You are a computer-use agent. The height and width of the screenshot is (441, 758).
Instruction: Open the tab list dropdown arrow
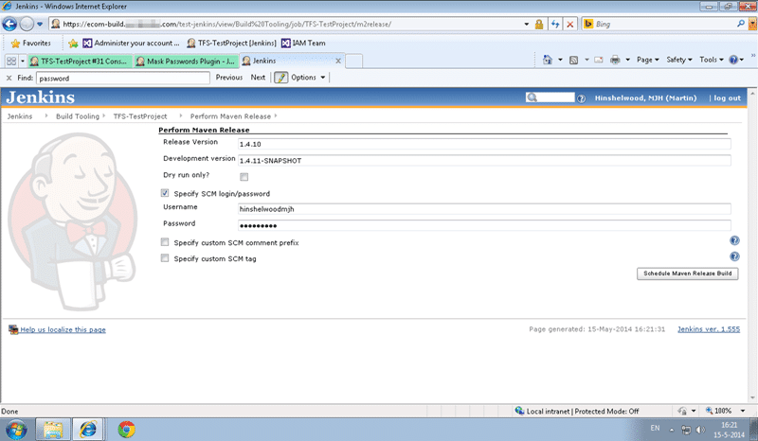click(22, 61)
